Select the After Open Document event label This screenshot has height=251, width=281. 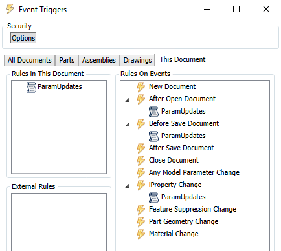[x=182, y=99]
